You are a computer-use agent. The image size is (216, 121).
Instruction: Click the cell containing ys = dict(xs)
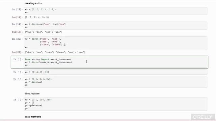tap(115, 82)
